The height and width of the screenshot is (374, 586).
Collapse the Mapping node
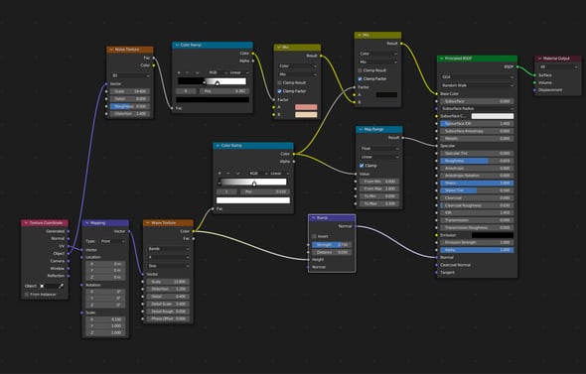tap(87, 223)
